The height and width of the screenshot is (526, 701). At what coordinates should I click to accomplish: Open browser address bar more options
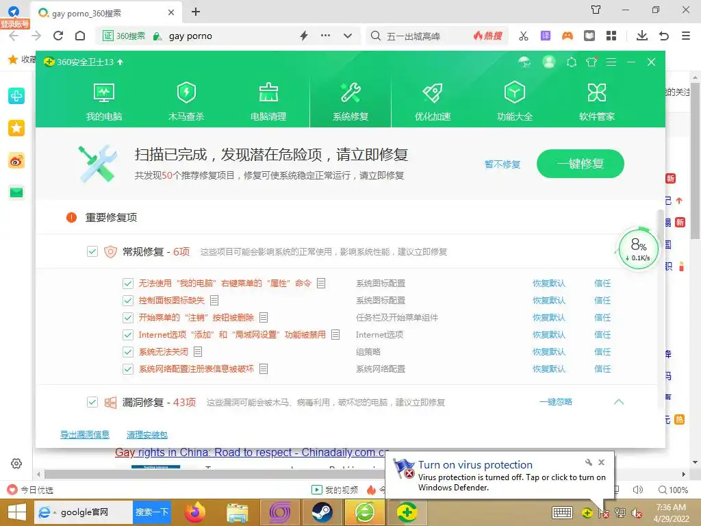click(325, 36)
